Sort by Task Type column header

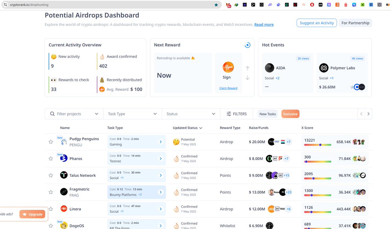[x=115, y=128]
